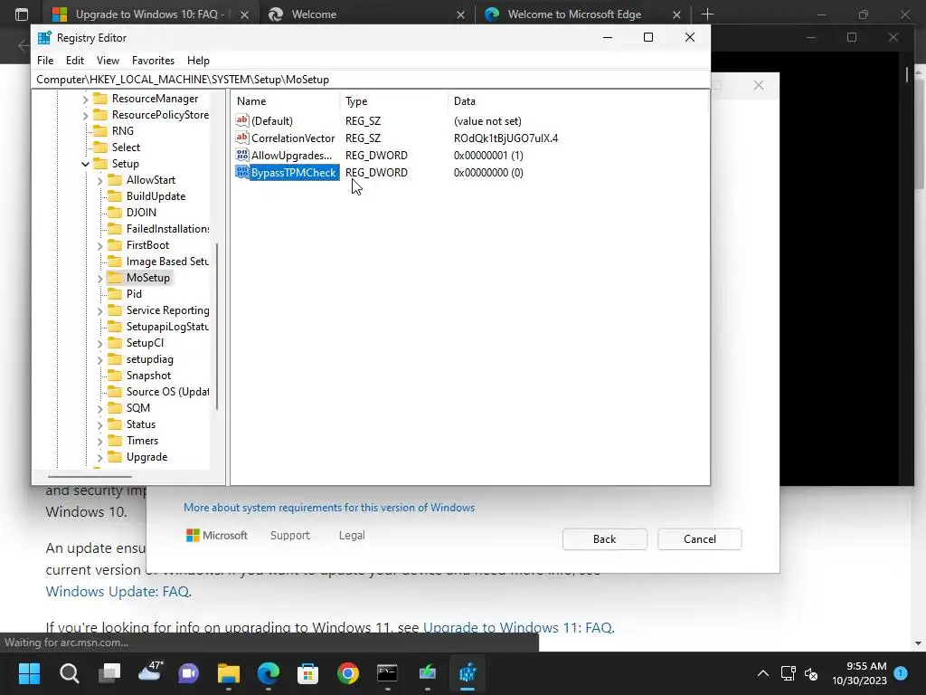The width and height of the screenshot is (926, 695).
Task: Click the (Default) string value icon
Action: click(x=242, y=120)
